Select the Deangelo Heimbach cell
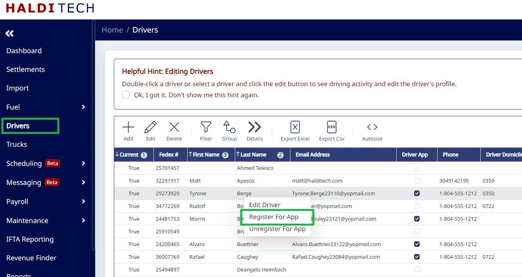Viewport: 522px width, 277px height. pyautogui.click(x=261, y=269)
